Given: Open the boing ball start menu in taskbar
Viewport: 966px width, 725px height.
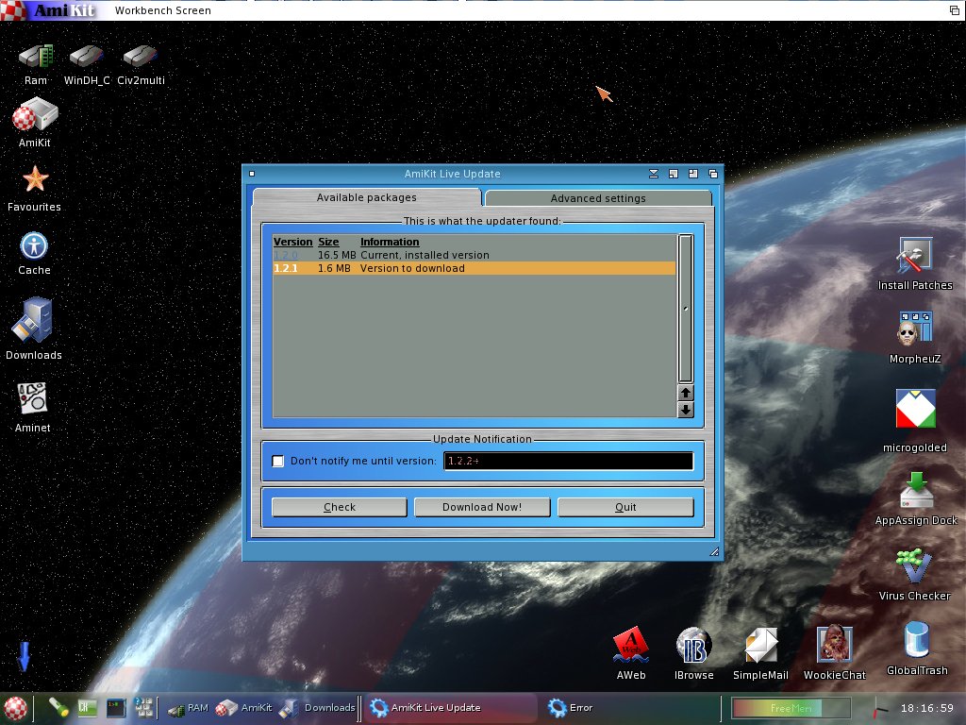Looking at the screenshot, I should click(15, 708).
